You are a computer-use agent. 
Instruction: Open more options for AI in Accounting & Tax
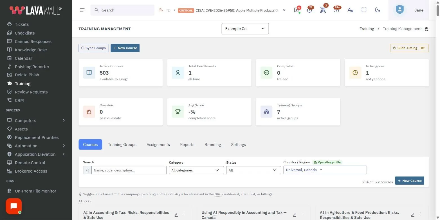[x=184, y=214]
